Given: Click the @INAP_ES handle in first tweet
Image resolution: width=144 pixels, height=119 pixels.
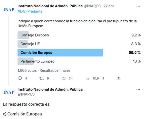Looking at the screenshot, I should 92,6.
